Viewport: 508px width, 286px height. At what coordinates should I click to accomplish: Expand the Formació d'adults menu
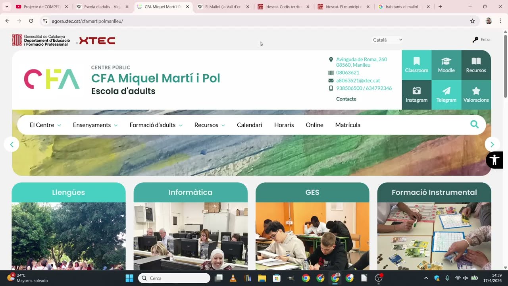(x=156, y=125)
